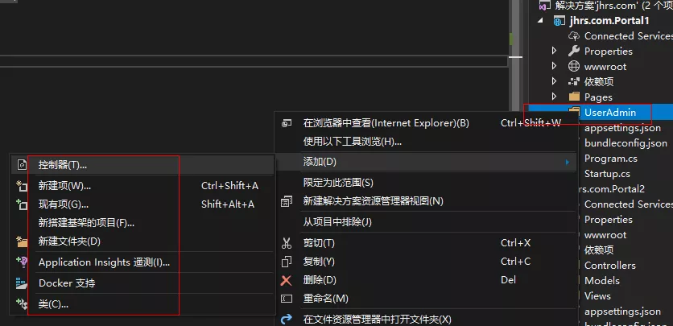The height and width of the screenshot is (326, 673).
Task: Expand the Properties node under Portal1
Action: [554, 51]
